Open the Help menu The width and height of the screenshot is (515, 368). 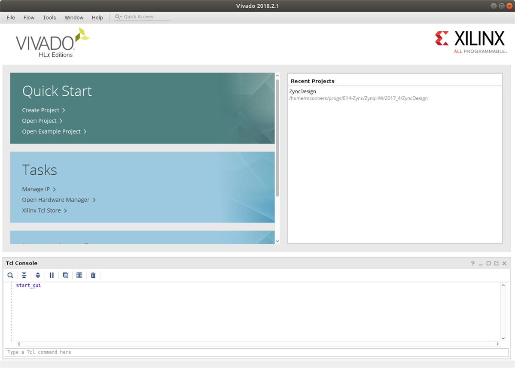97,18
